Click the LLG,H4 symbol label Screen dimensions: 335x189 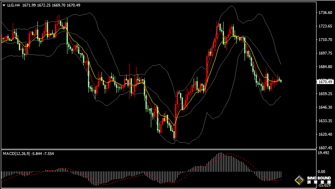[14, 5]
